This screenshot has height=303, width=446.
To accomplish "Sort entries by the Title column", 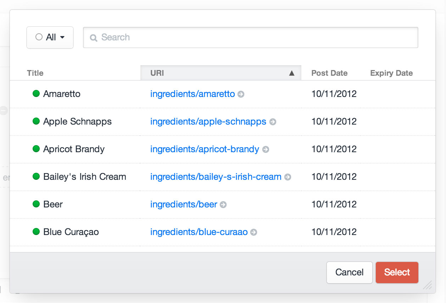I will point(35,73).
